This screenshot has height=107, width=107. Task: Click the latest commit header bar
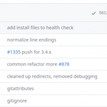pos(53,13)
